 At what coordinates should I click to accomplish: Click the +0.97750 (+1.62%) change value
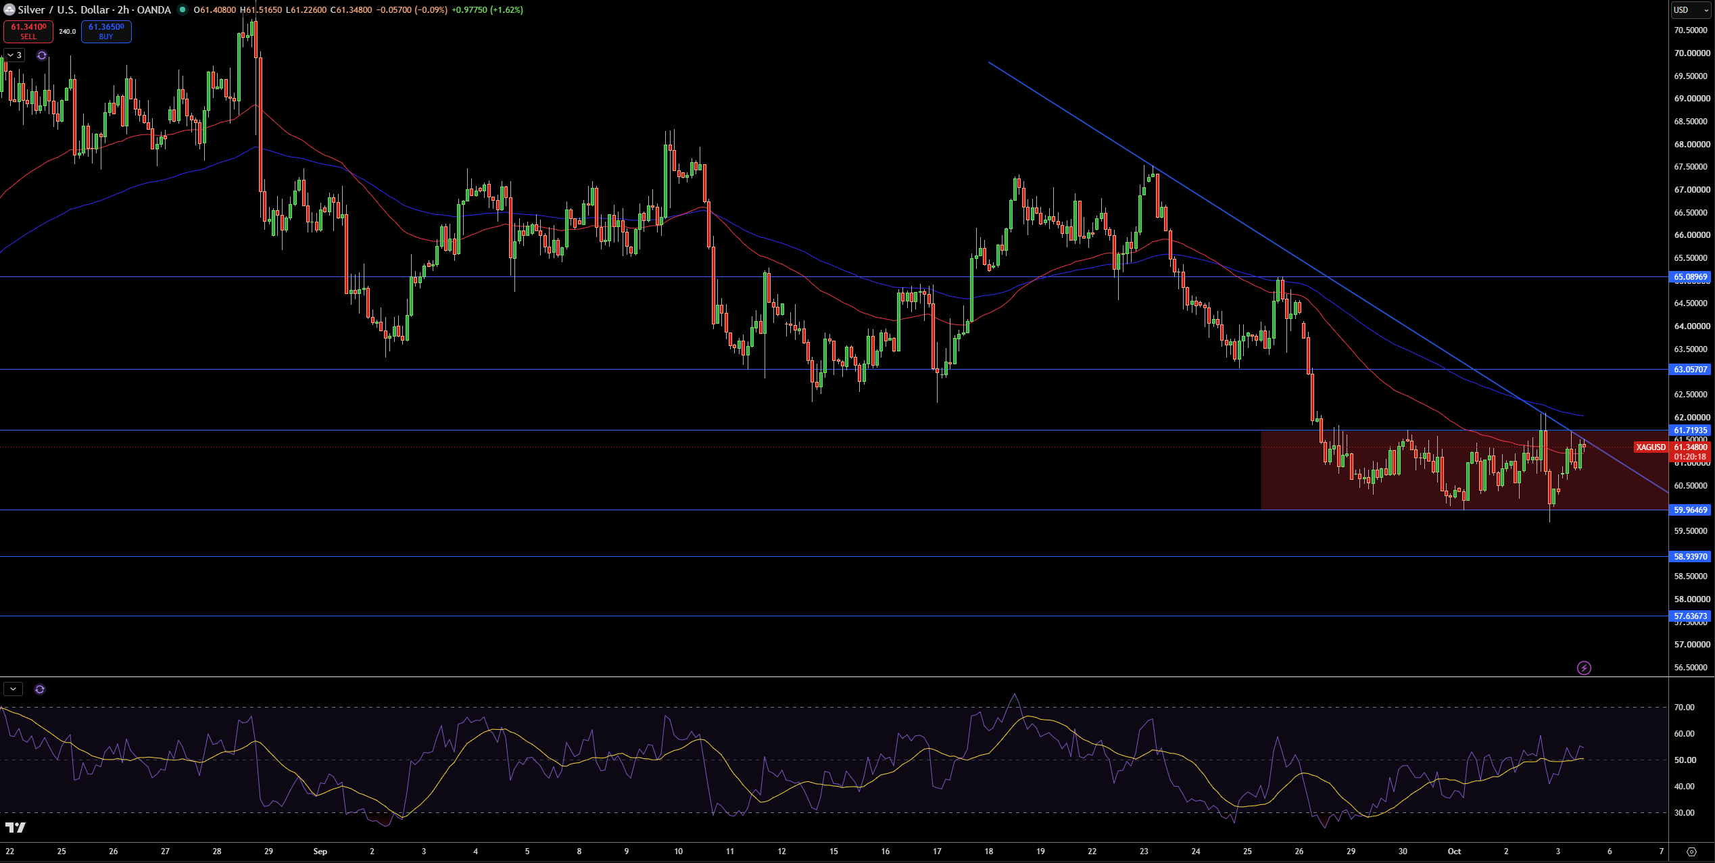pos(487,10)
